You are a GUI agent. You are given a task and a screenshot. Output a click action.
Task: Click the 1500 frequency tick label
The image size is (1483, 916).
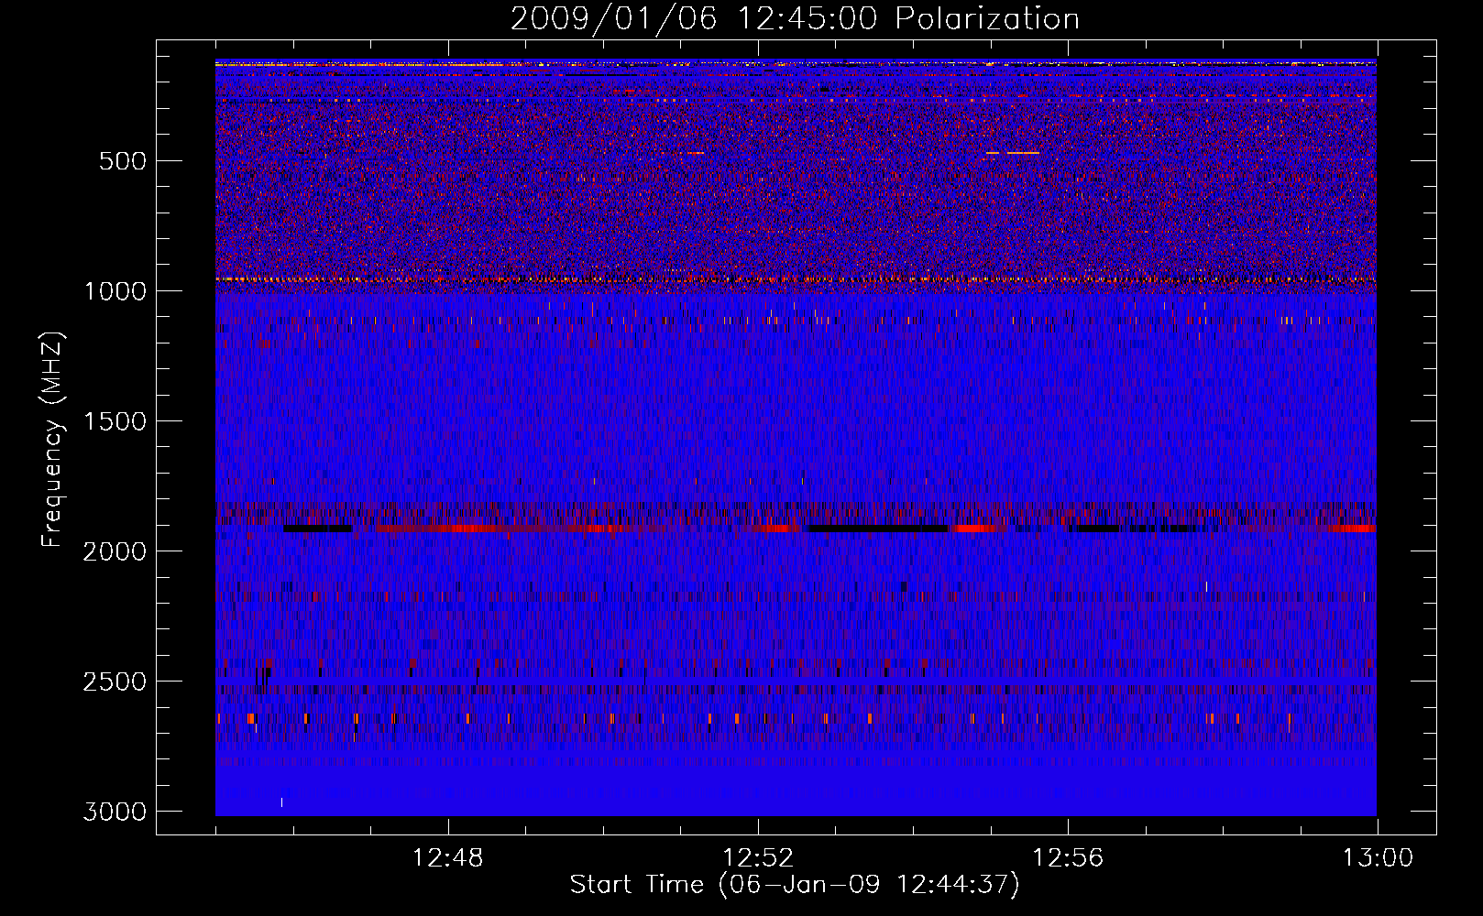coord(115,421)
